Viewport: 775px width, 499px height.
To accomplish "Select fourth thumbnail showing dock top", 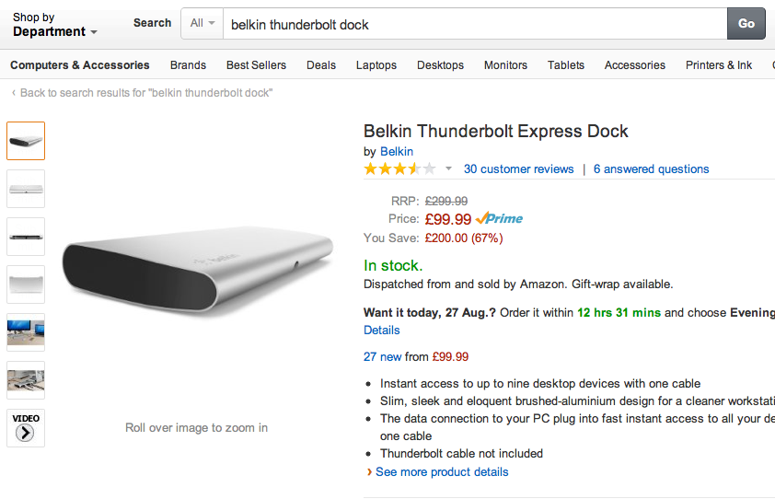I will [26, 284].
